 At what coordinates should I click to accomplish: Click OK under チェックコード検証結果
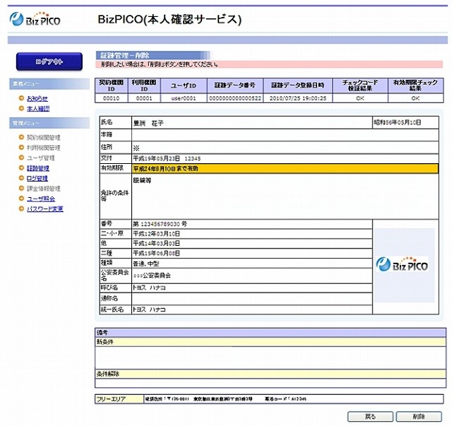360,98
